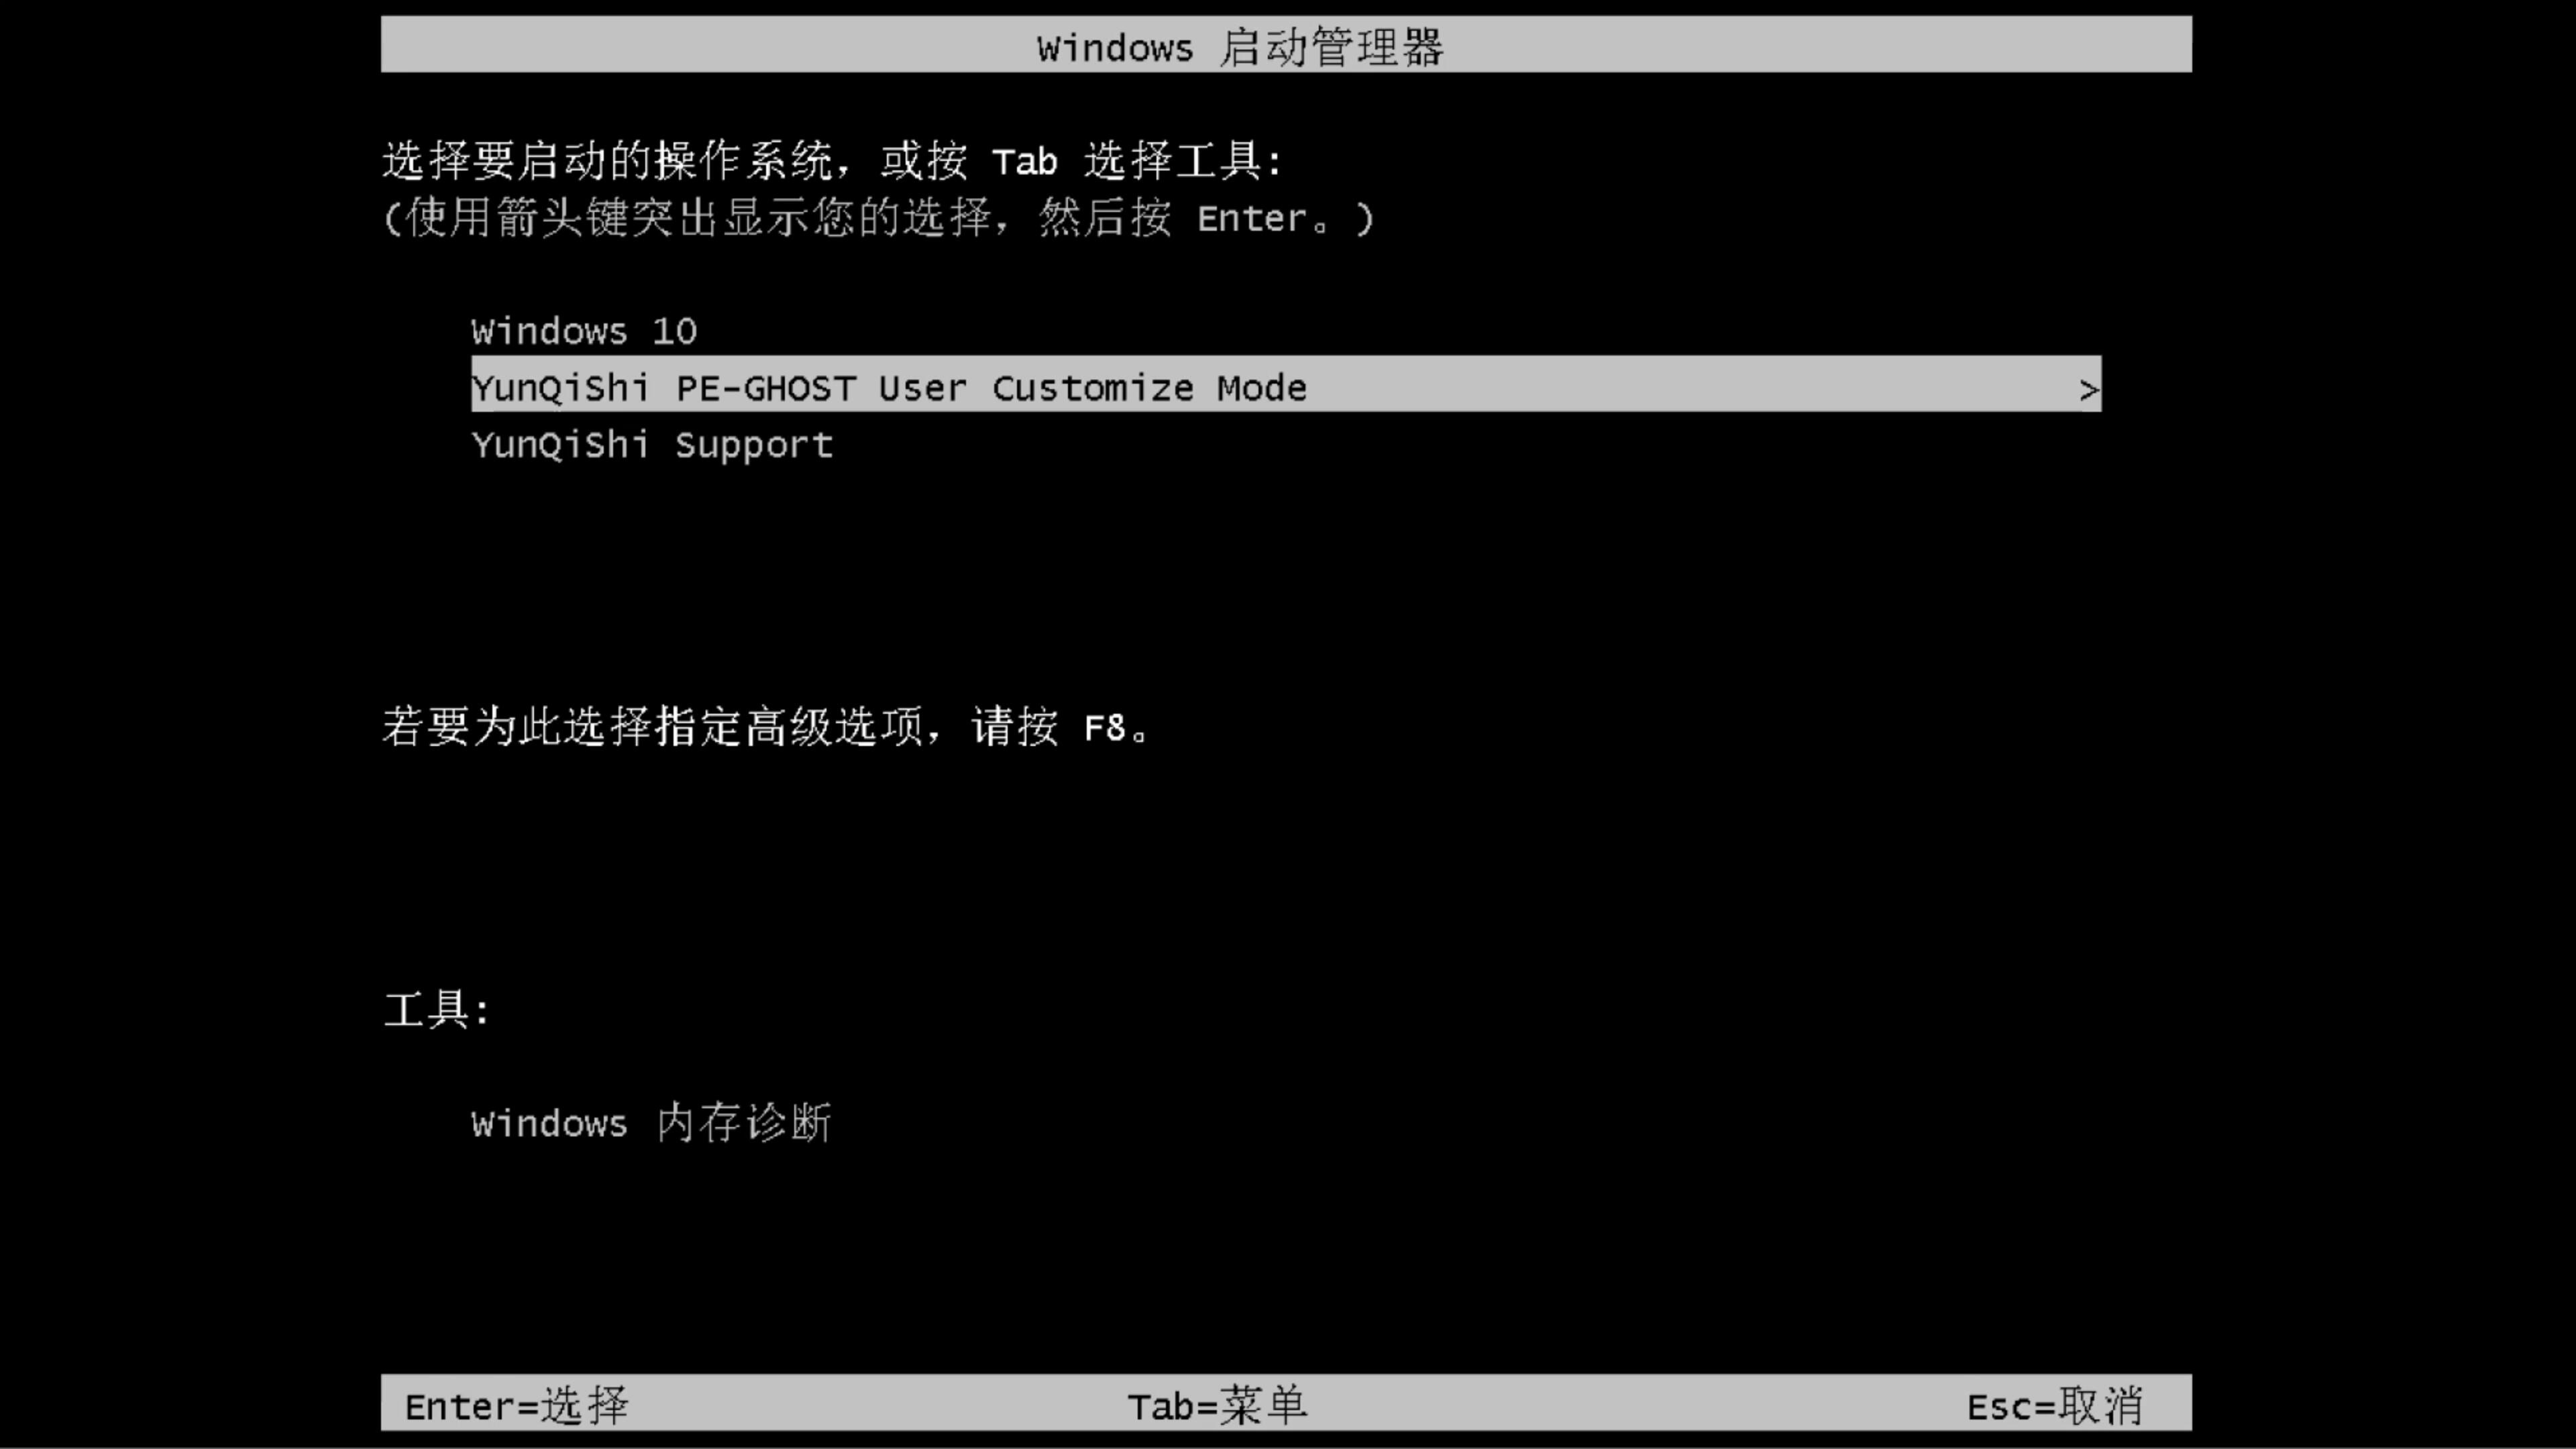2576x1449 pixels.
Task: Select YunQiShi Support option
Action: point(651,444)
